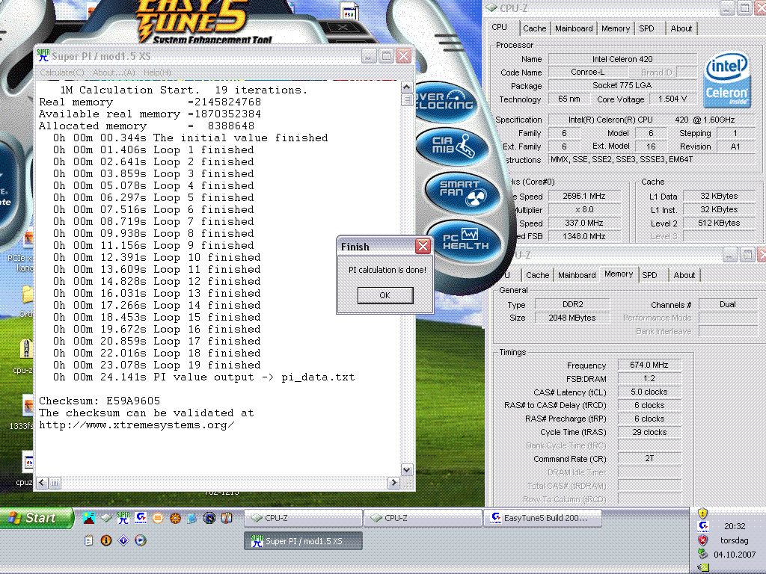Click the Super PI vertical scrollbar up arrow
The width and height of the screenshot is (766, 574).
pyautogui.click(x=406, y=87)
